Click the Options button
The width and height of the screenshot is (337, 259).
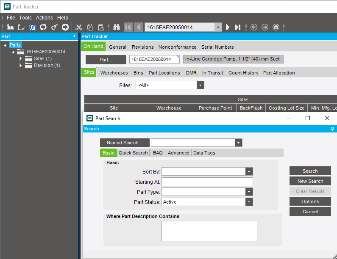[310, 201]
